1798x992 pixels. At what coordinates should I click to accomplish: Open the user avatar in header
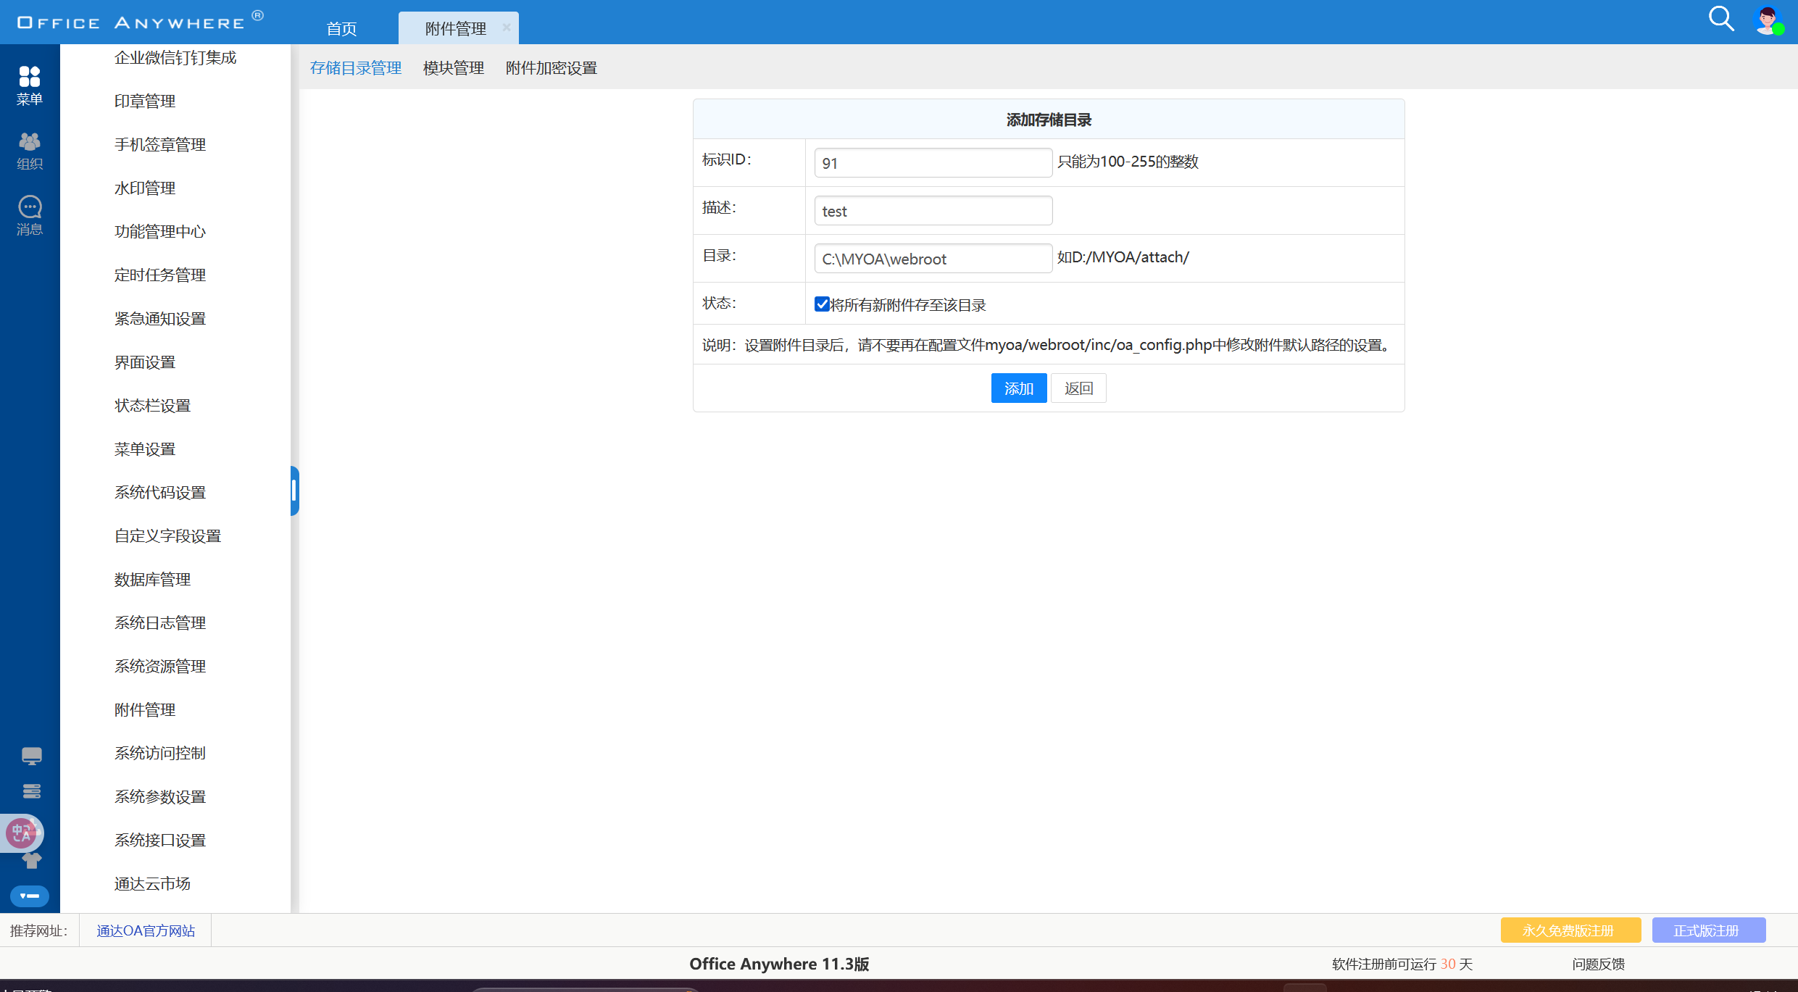click(x=1768, y=20)
